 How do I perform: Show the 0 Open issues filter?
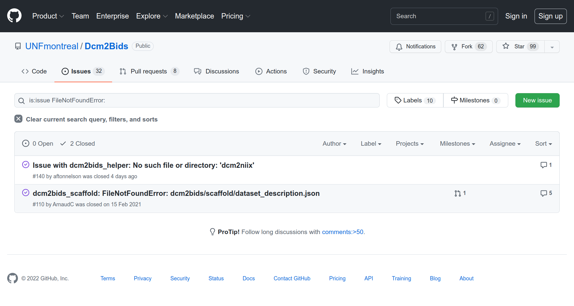click(38, 144)
